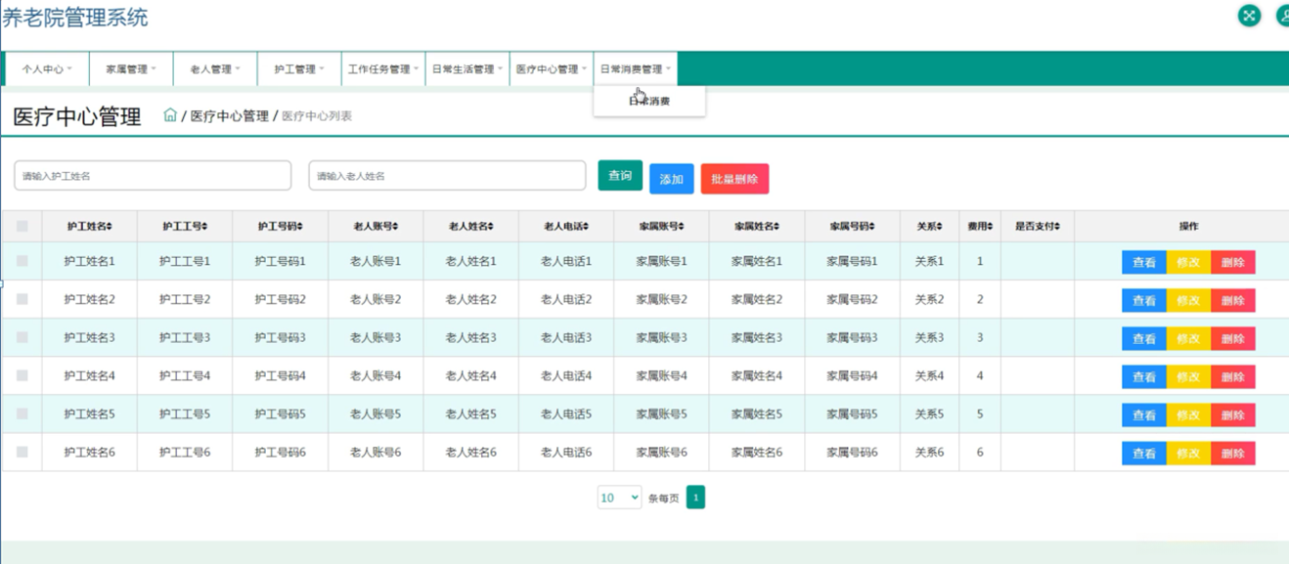Sort by 家属号码 column sort icon

(872, 227)
